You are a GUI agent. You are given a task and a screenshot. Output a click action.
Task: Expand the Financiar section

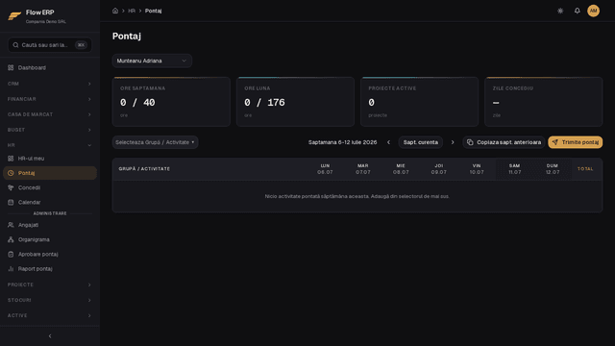(x=50, y=99)
